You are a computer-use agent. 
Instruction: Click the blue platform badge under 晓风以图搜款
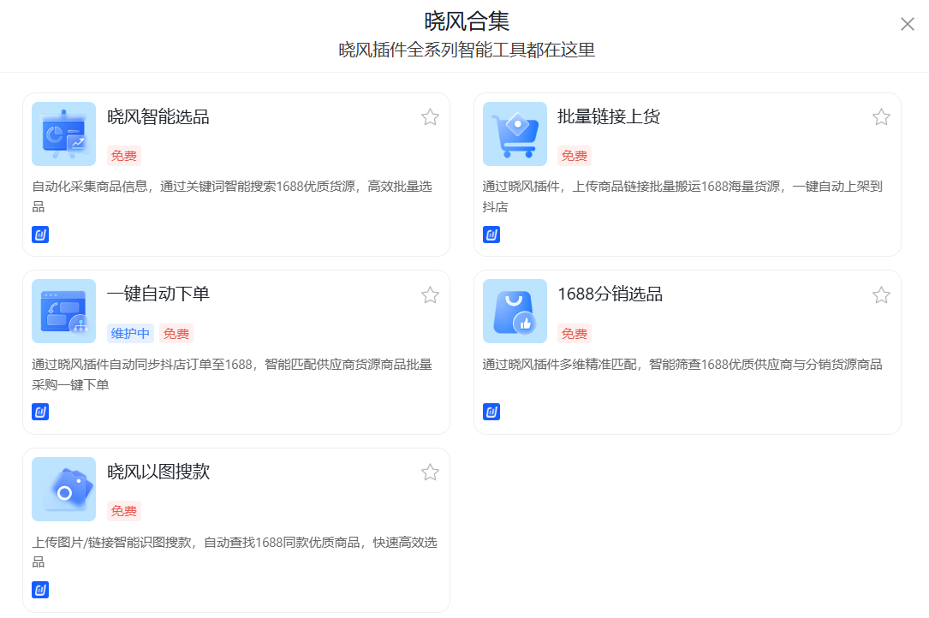tap(40, 590)
